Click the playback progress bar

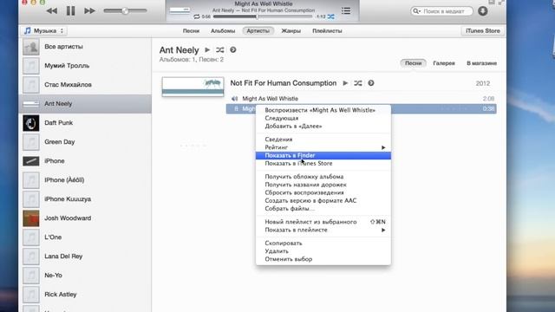(x=263, y=16)
